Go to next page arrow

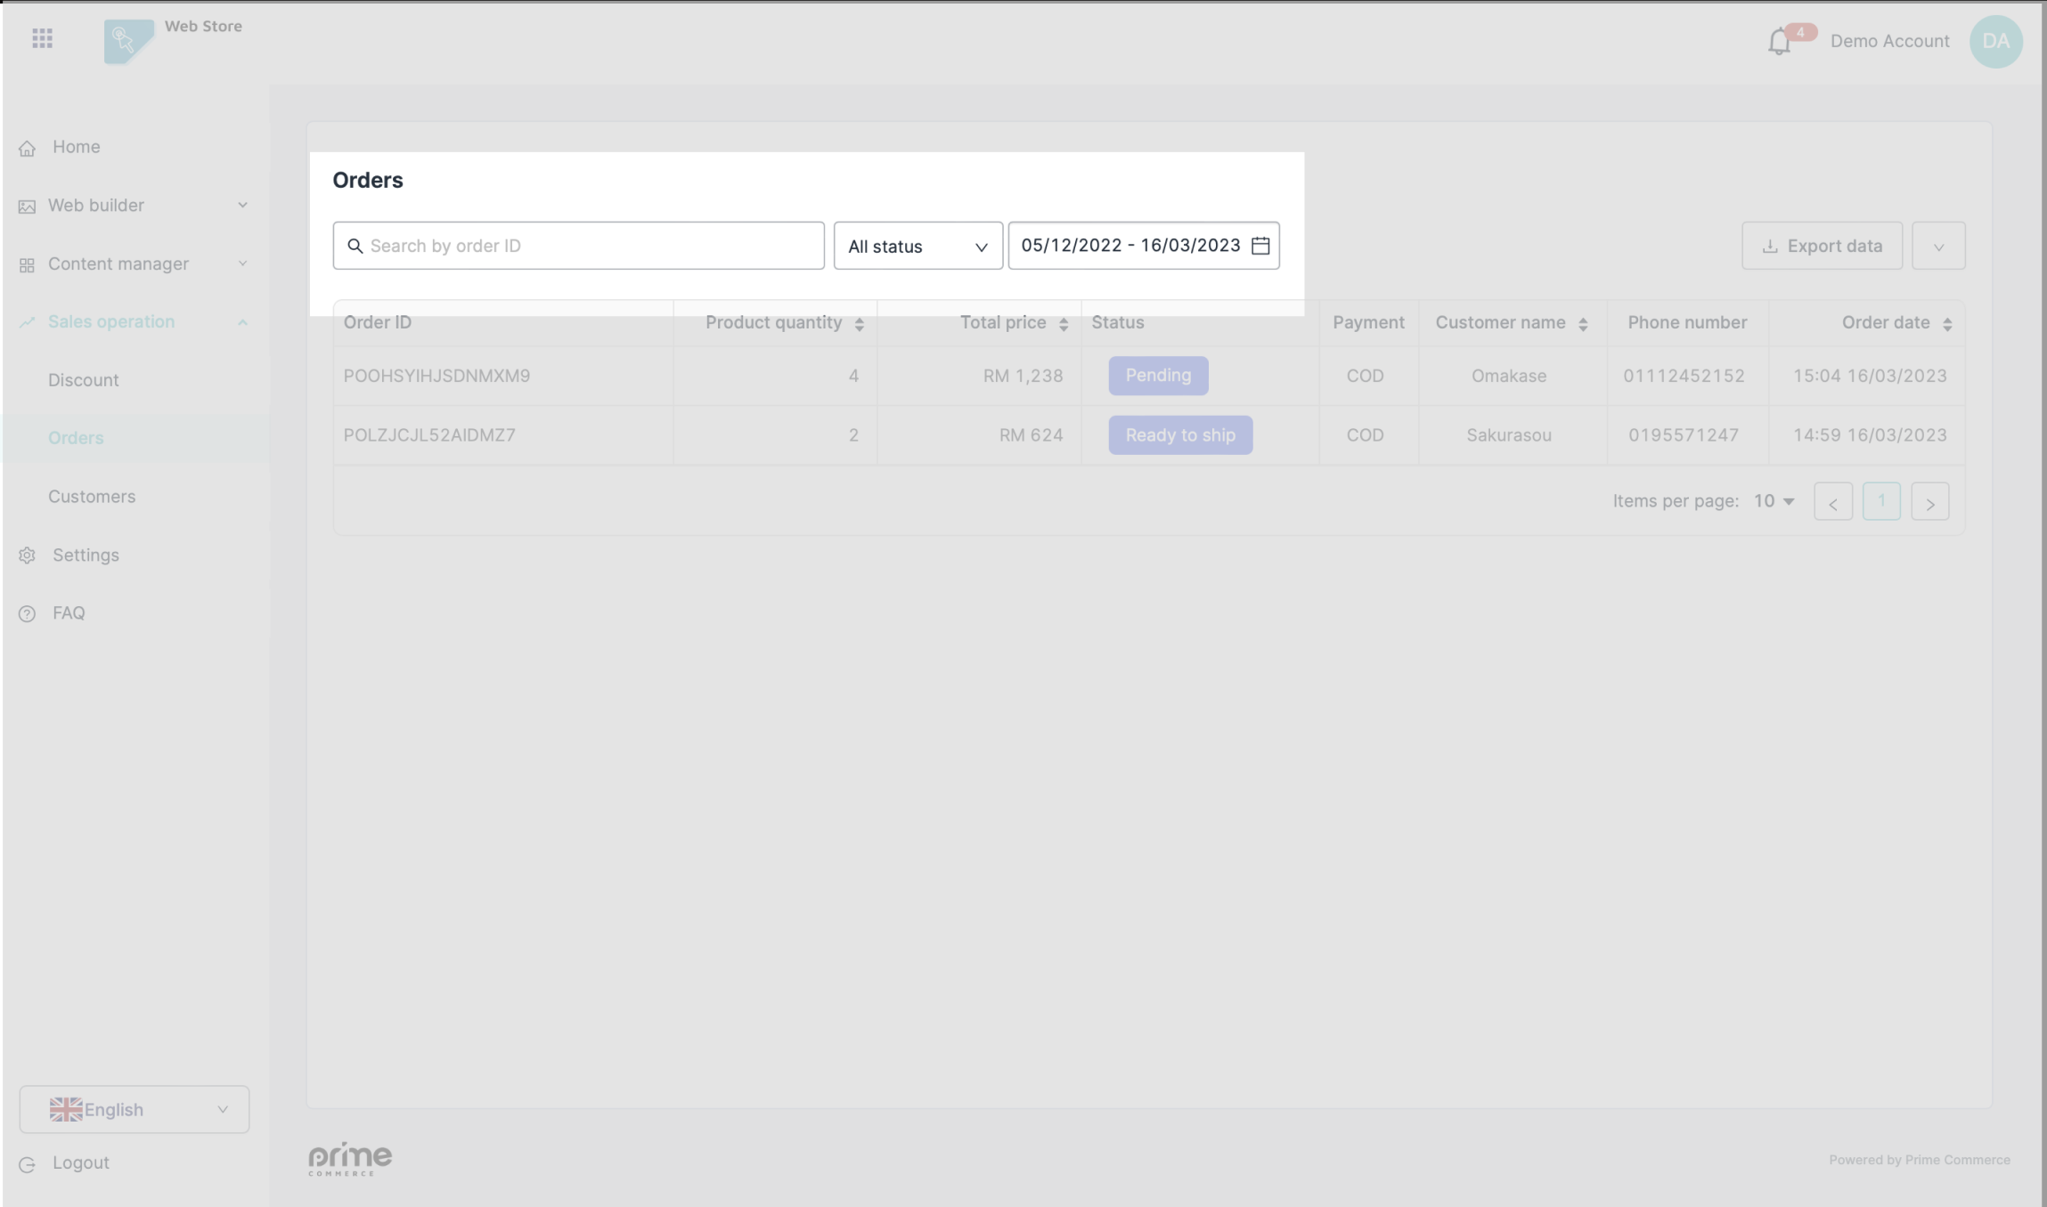click(1929, 502)
